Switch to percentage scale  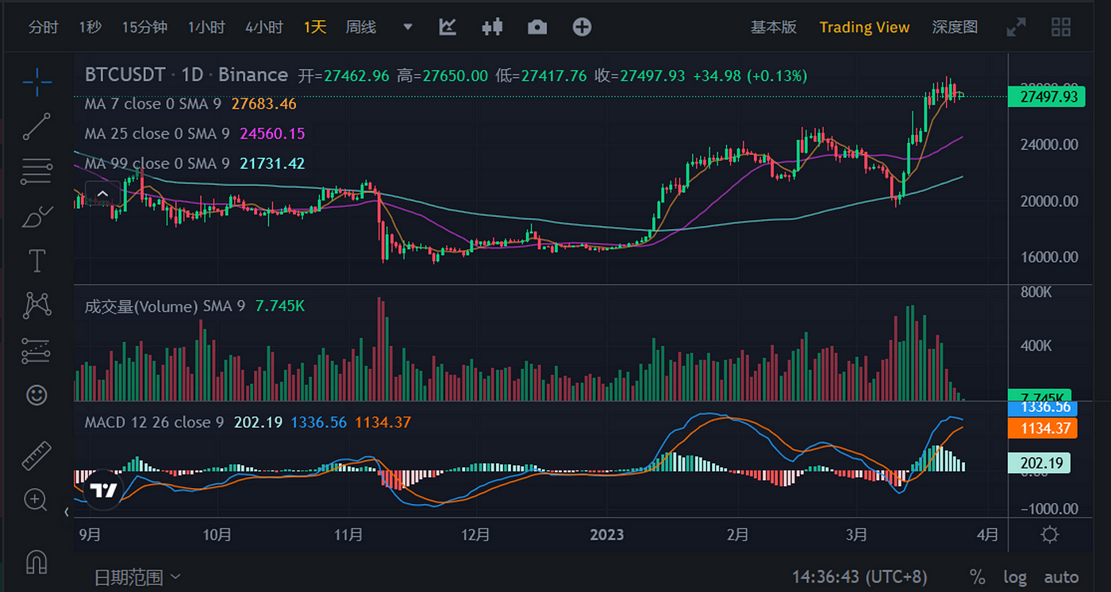pyautogui.click(x=977, y=577)
